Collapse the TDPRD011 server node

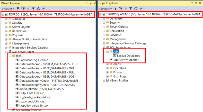3,14
